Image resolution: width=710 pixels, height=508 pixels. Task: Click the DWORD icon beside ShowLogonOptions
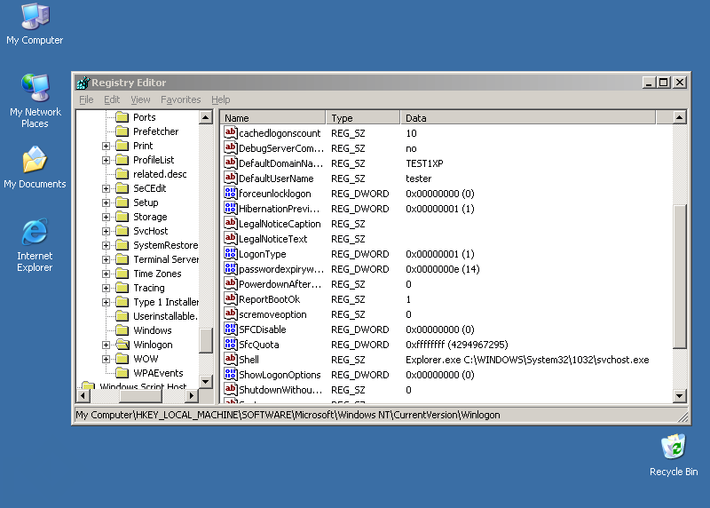coord(231,375)
